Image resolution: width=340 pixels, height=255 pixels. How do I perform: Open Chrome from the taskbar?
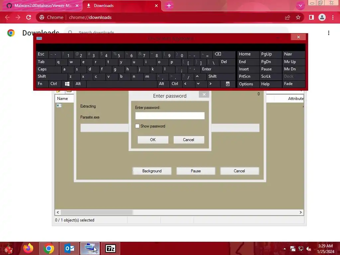coord(49,248)
